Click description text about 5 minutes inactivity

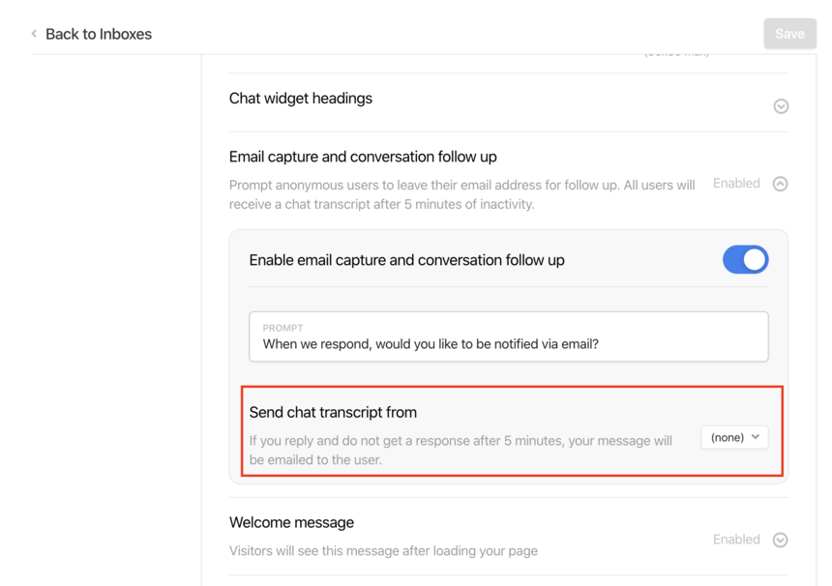[461, 194]
